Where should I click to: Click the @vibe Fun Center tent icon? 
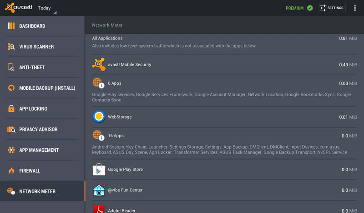click(x=99, y=190)
